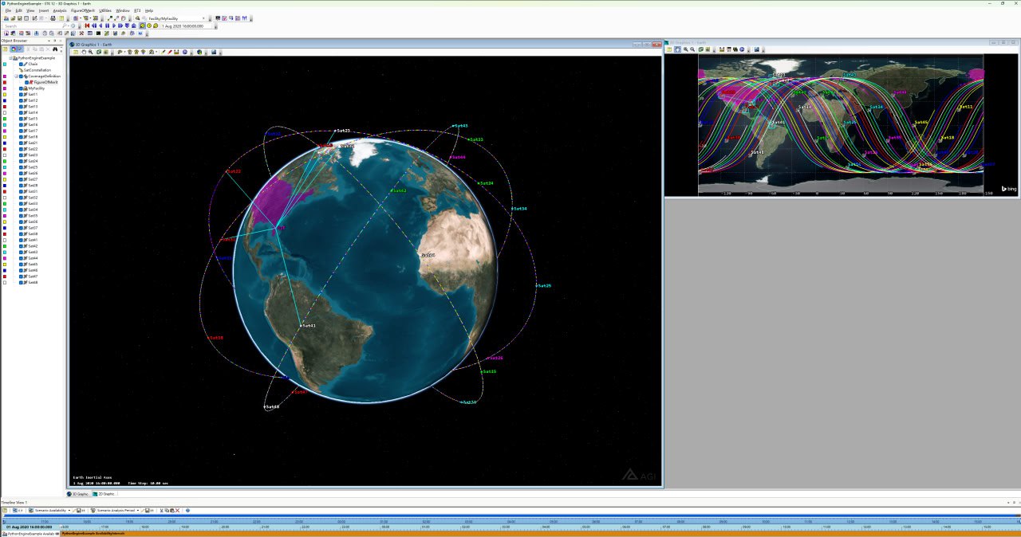Switch to the 2D Graphics tab
This screenshot has height=537, width=1021.
104,494
